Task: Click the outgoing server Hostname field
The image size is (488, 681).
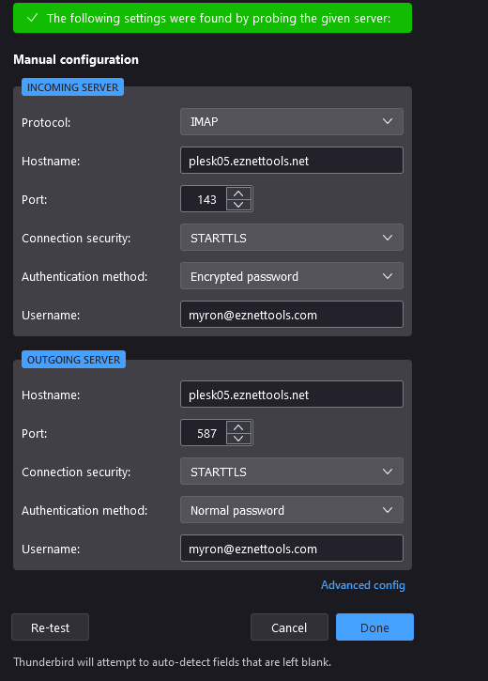Action: tap(292, 395)
